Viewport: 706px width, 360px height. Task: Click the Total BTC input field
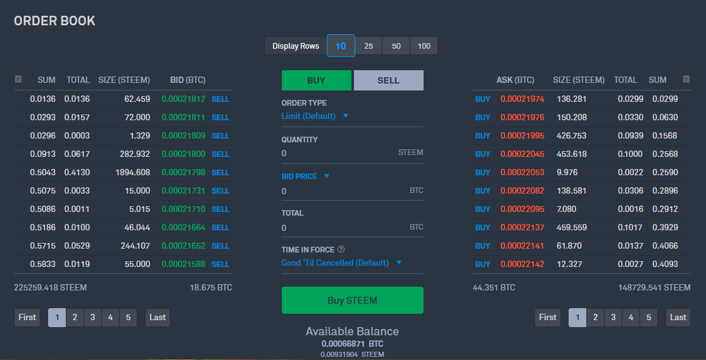pyautogui.click(x=353, y=228)
